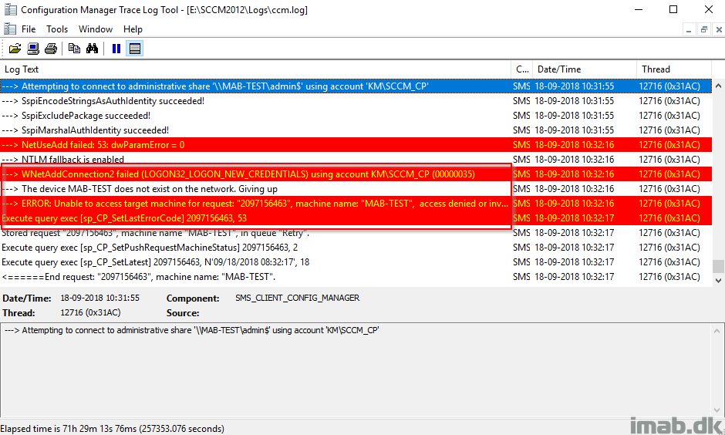Select the 'WNetAddConnection2 failed' error row

(356, 174)
